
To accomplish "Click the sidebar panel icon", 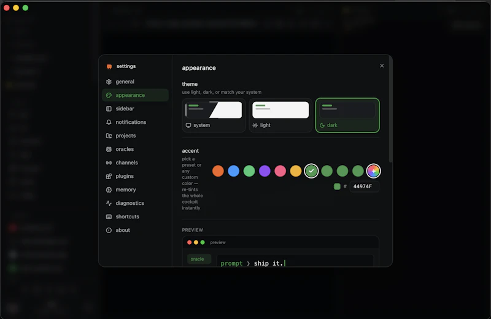I will click(x=109, y=109).
